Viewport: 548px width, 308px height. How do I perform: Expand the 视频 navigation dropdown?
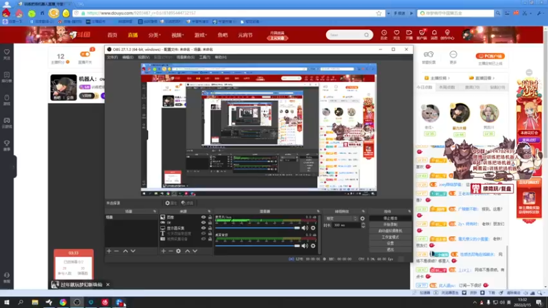pyautogui.click(x=177, y=35)
